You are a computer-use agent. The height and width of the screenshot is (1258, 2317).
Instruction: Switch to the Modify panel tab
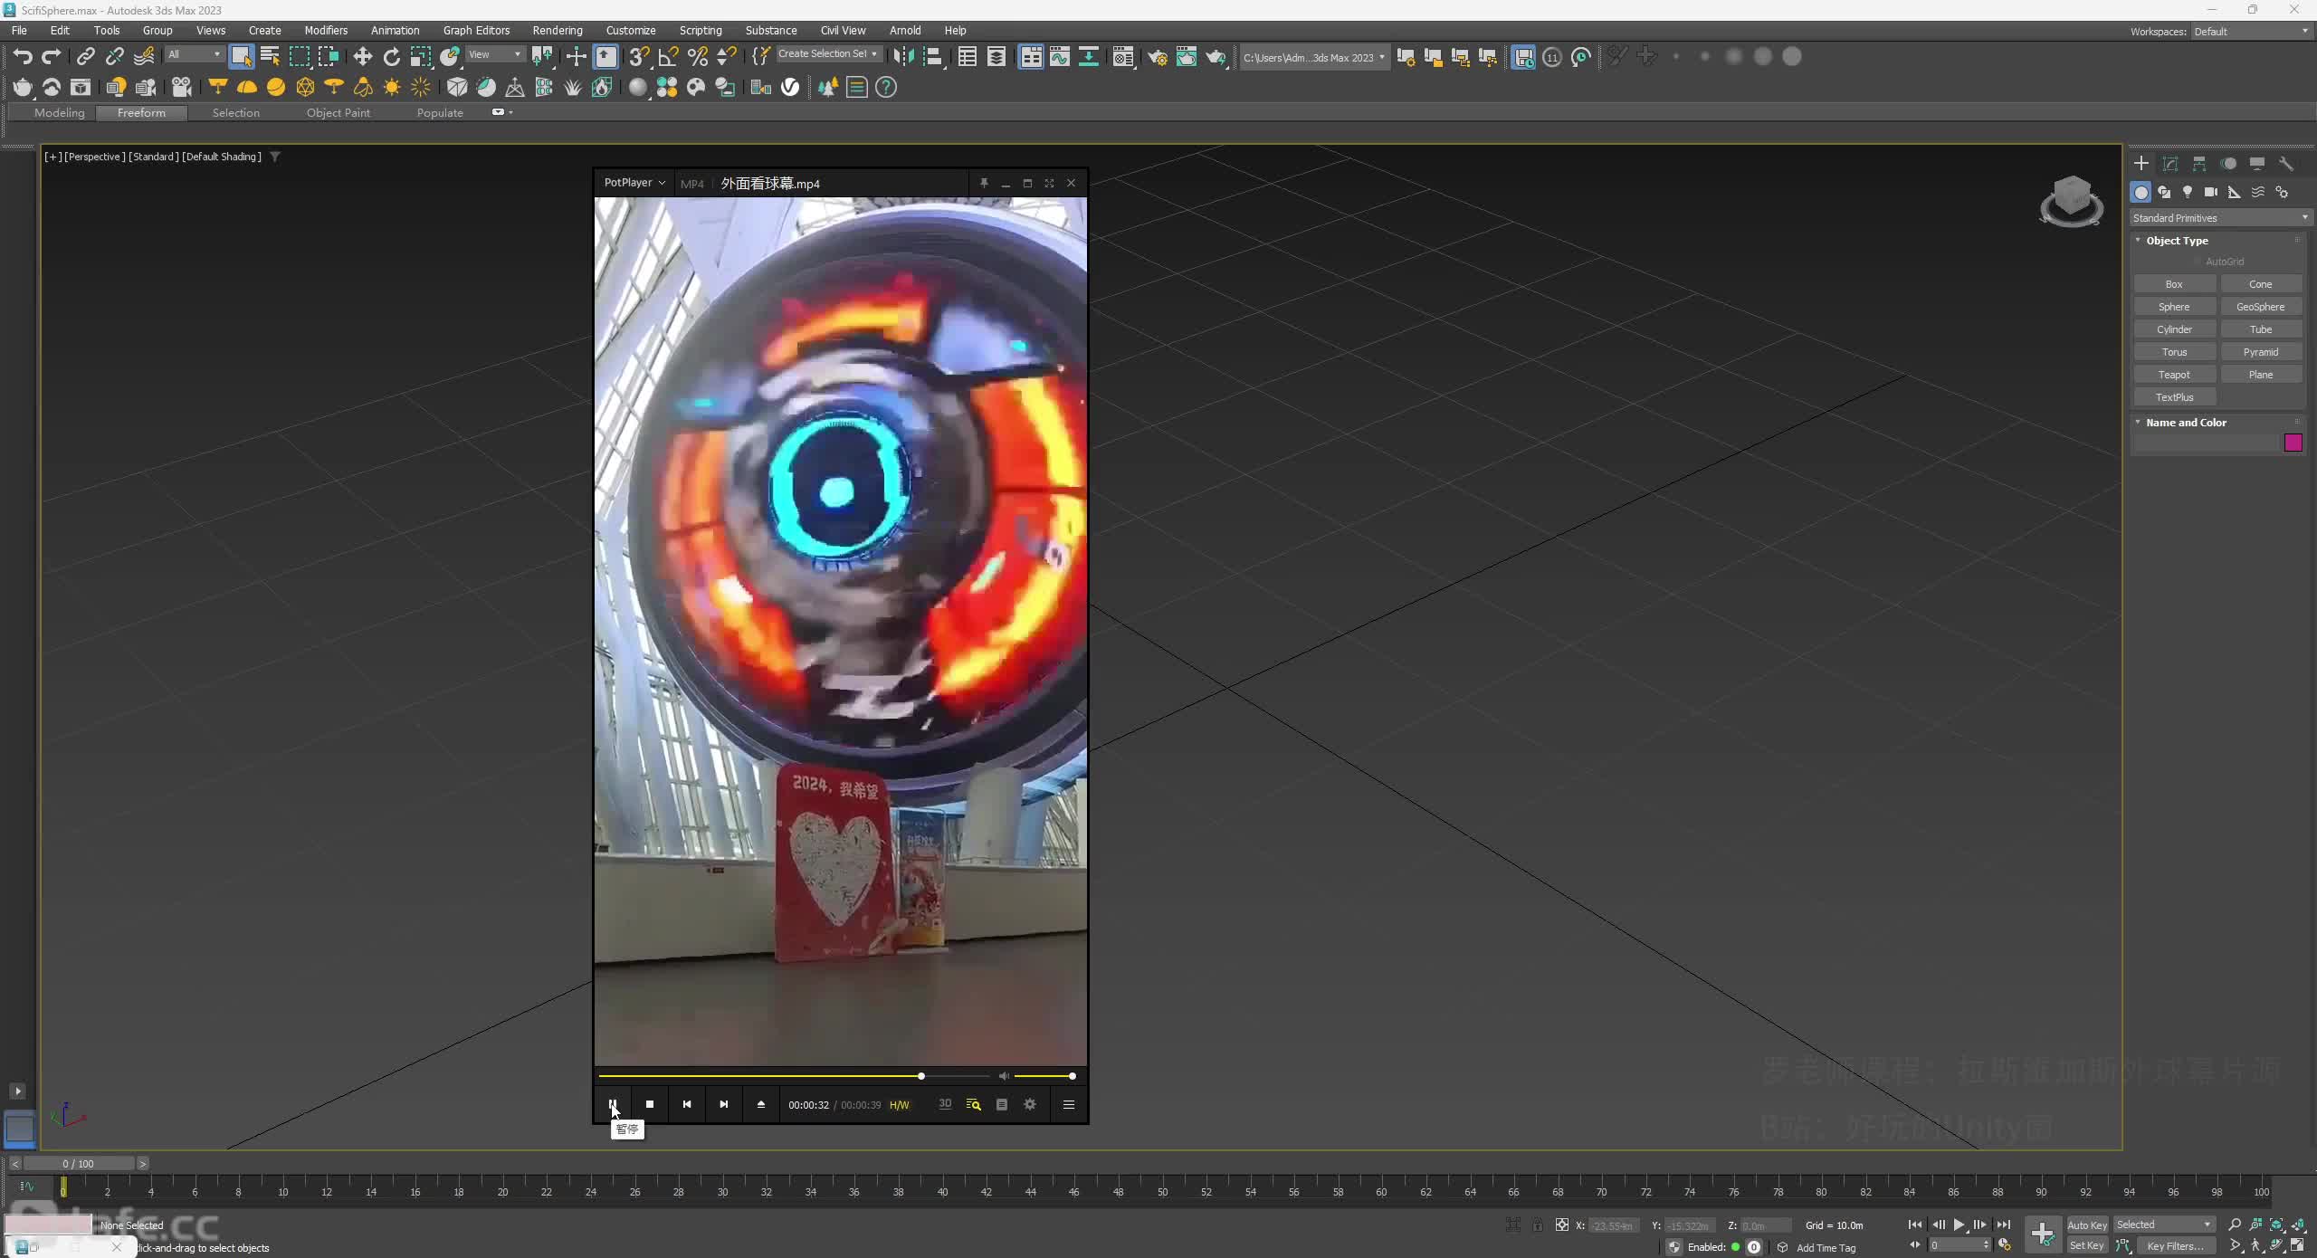pos(2170,164)
